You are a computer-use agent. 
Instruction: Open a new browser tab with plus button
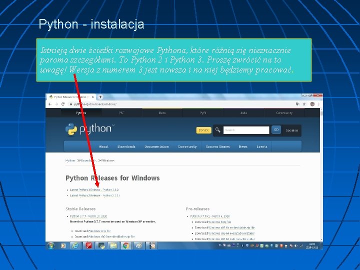pos(100,97)
